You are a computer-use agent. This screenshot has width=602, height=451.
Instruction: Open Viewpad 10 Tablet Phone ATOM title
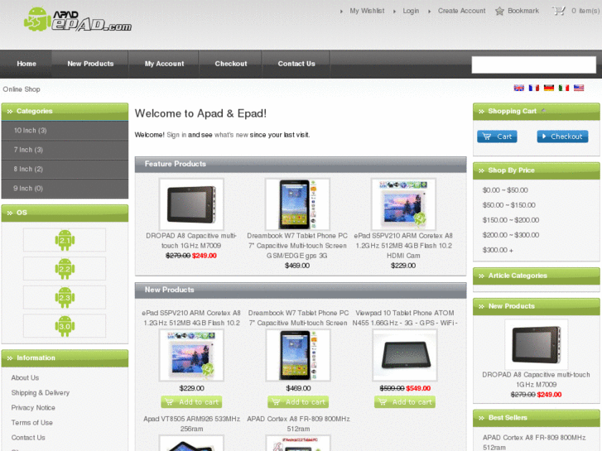[405, 318]
